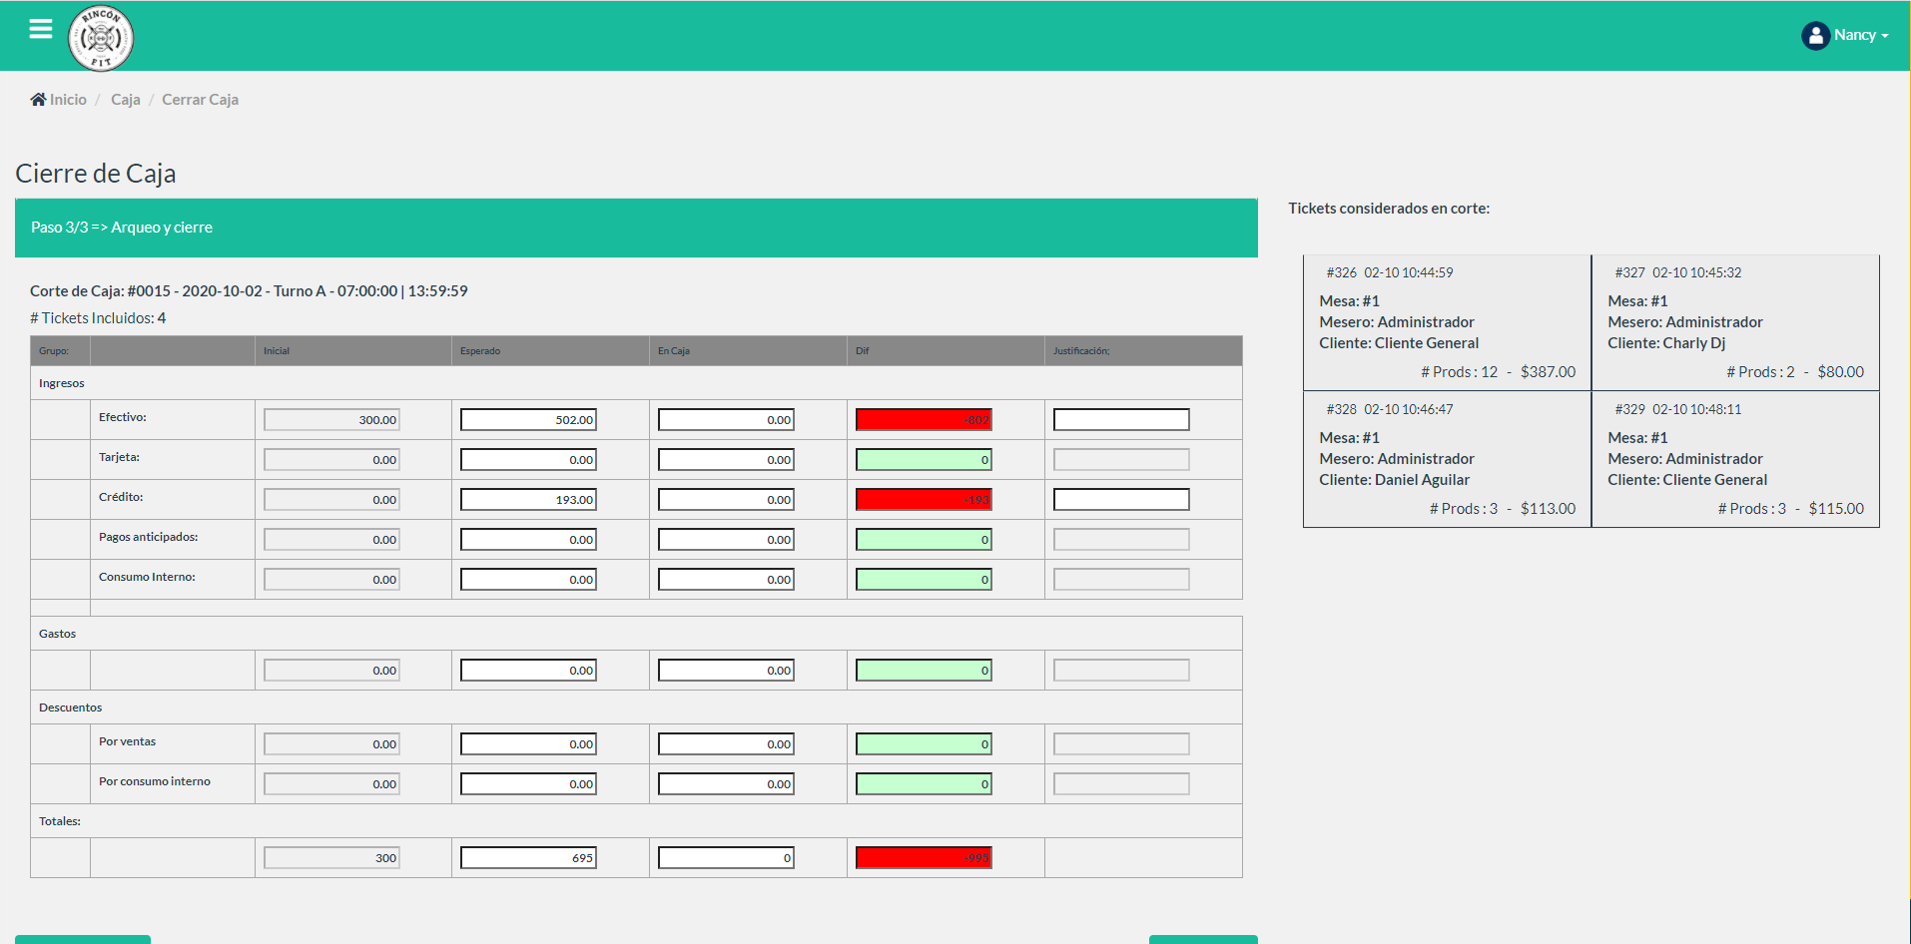Click the Nancy user avatar icon
The height and width of the screenshot is (944, 1911).
pyautogui.click(x=1814, y=36)
